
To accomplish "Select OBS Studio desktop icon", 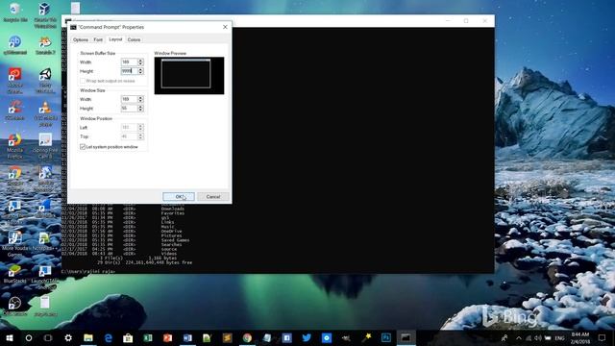I will point(15,306).
